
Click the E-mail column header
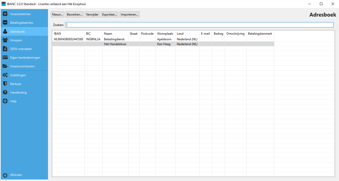coord(205,34)
